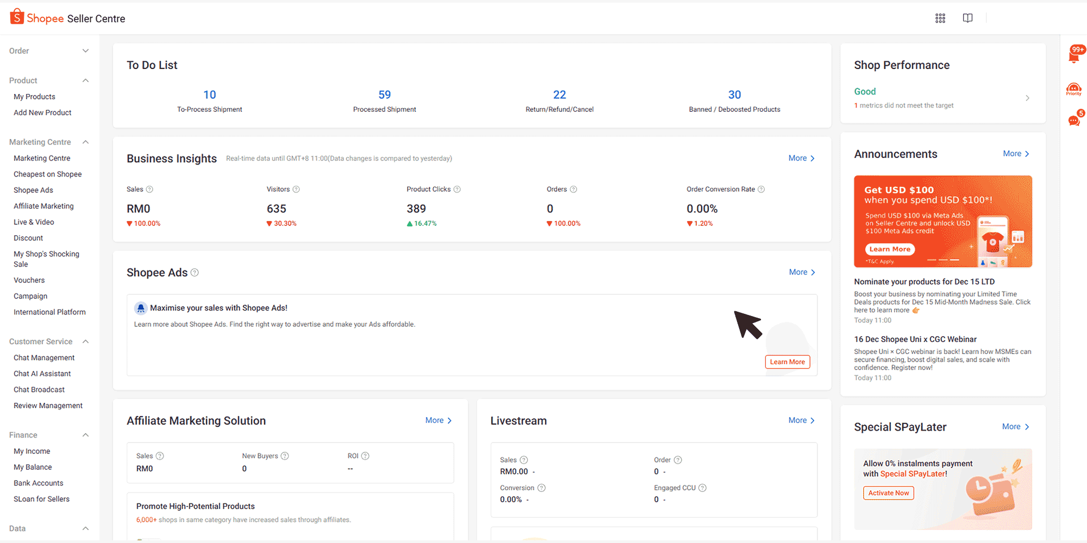Open notifications bell with 99+ badge
1087x543 pixels.
click(x=1074, y=56)
